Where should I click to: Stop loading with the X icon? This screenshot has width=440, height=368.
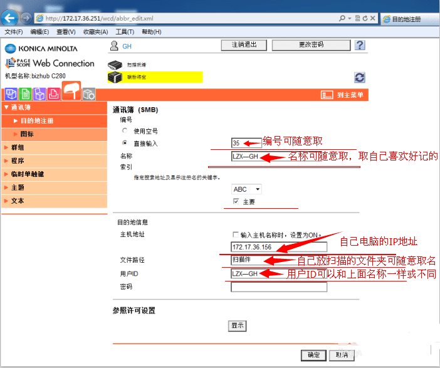[373, 18]
